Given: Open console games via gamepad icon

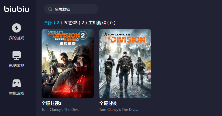Looking at the screenshot, I should click(x=17, y=83).
